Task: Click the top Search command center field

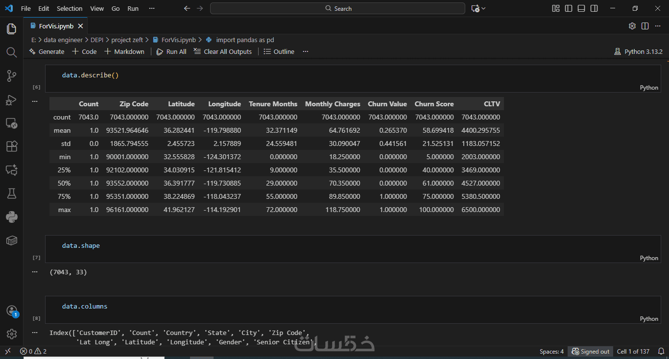Action: click(337, 8)
